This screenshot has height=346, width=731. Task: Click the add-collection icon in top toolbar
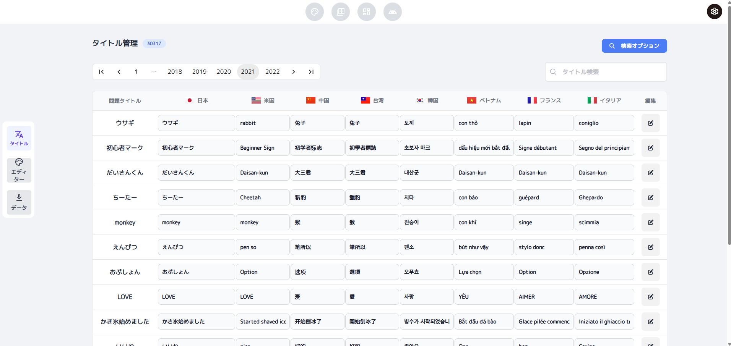click(x=341, y=12)
